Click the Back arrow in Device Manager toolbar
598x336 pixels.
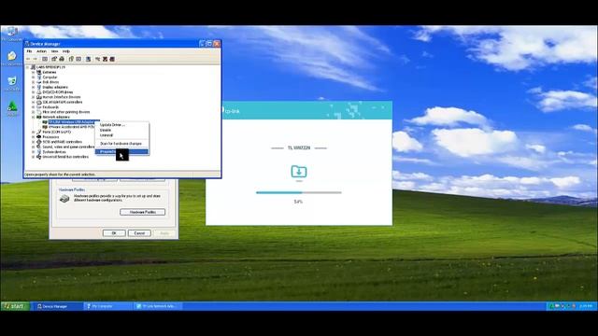[x=28, y=59]
